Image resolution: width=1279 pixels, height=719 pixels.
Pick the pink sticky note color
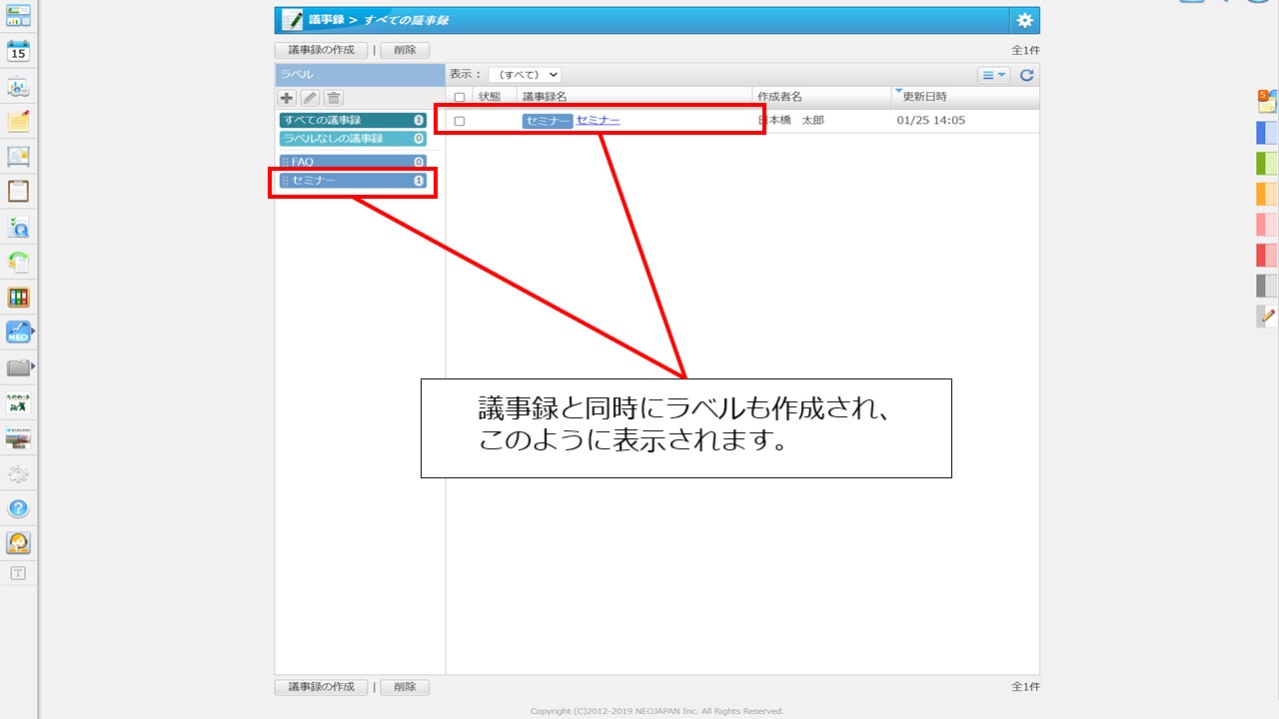(1266, 225)
